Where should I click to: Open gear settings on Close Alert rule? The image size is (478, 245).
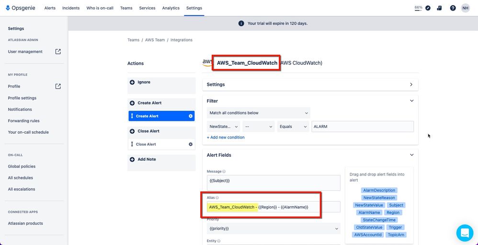[x=191, y=144]
